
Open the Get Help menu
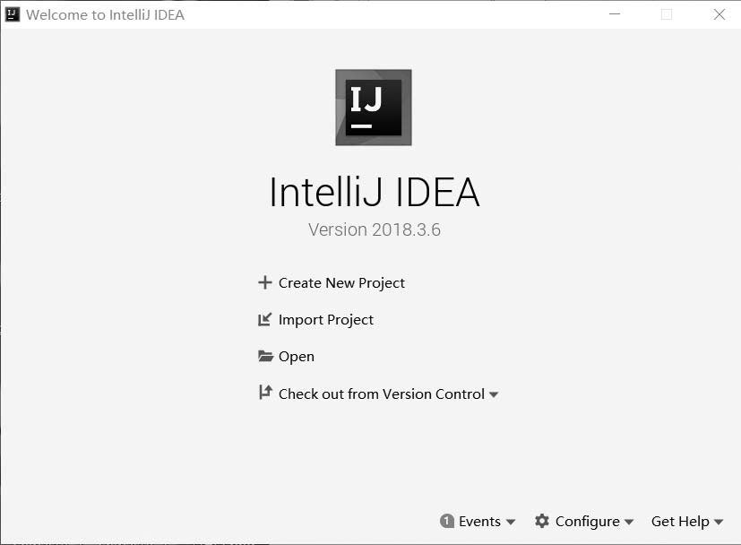680,521
